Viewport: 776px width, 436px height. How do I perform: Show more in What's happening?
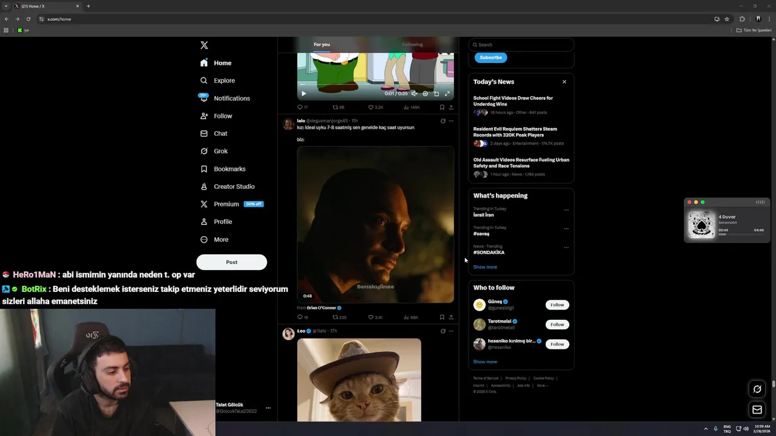485,267
